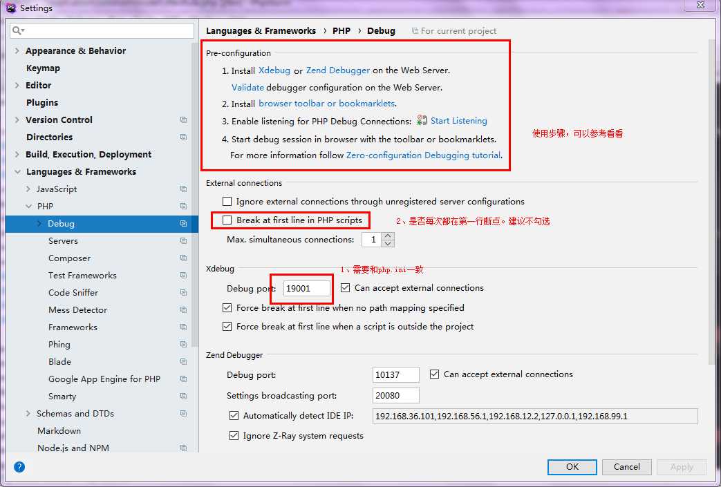Viewport: 721px width, 487px height.
Task: Open the Servers settings page
Action: click(63, 241)
